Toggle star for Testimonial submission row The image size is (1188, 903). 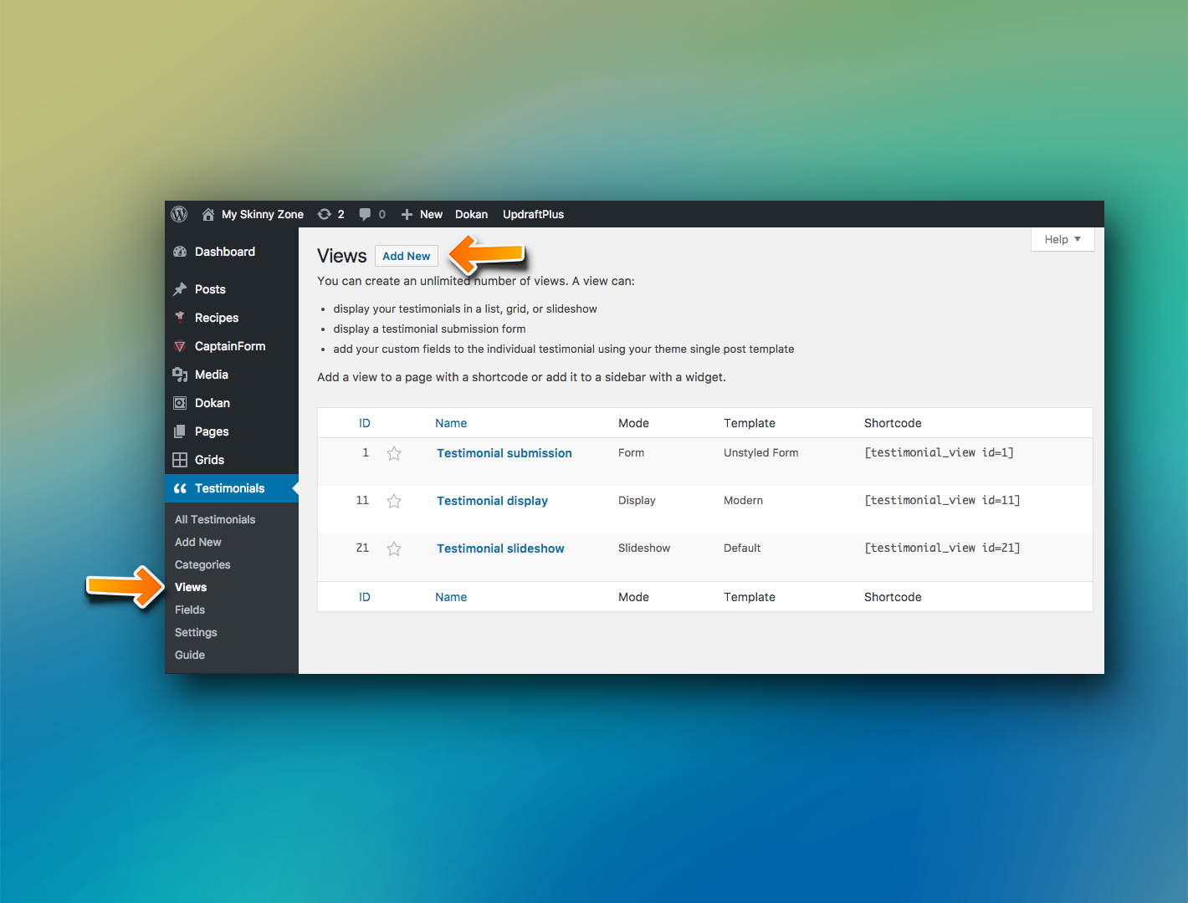click(x=394, y=453)
